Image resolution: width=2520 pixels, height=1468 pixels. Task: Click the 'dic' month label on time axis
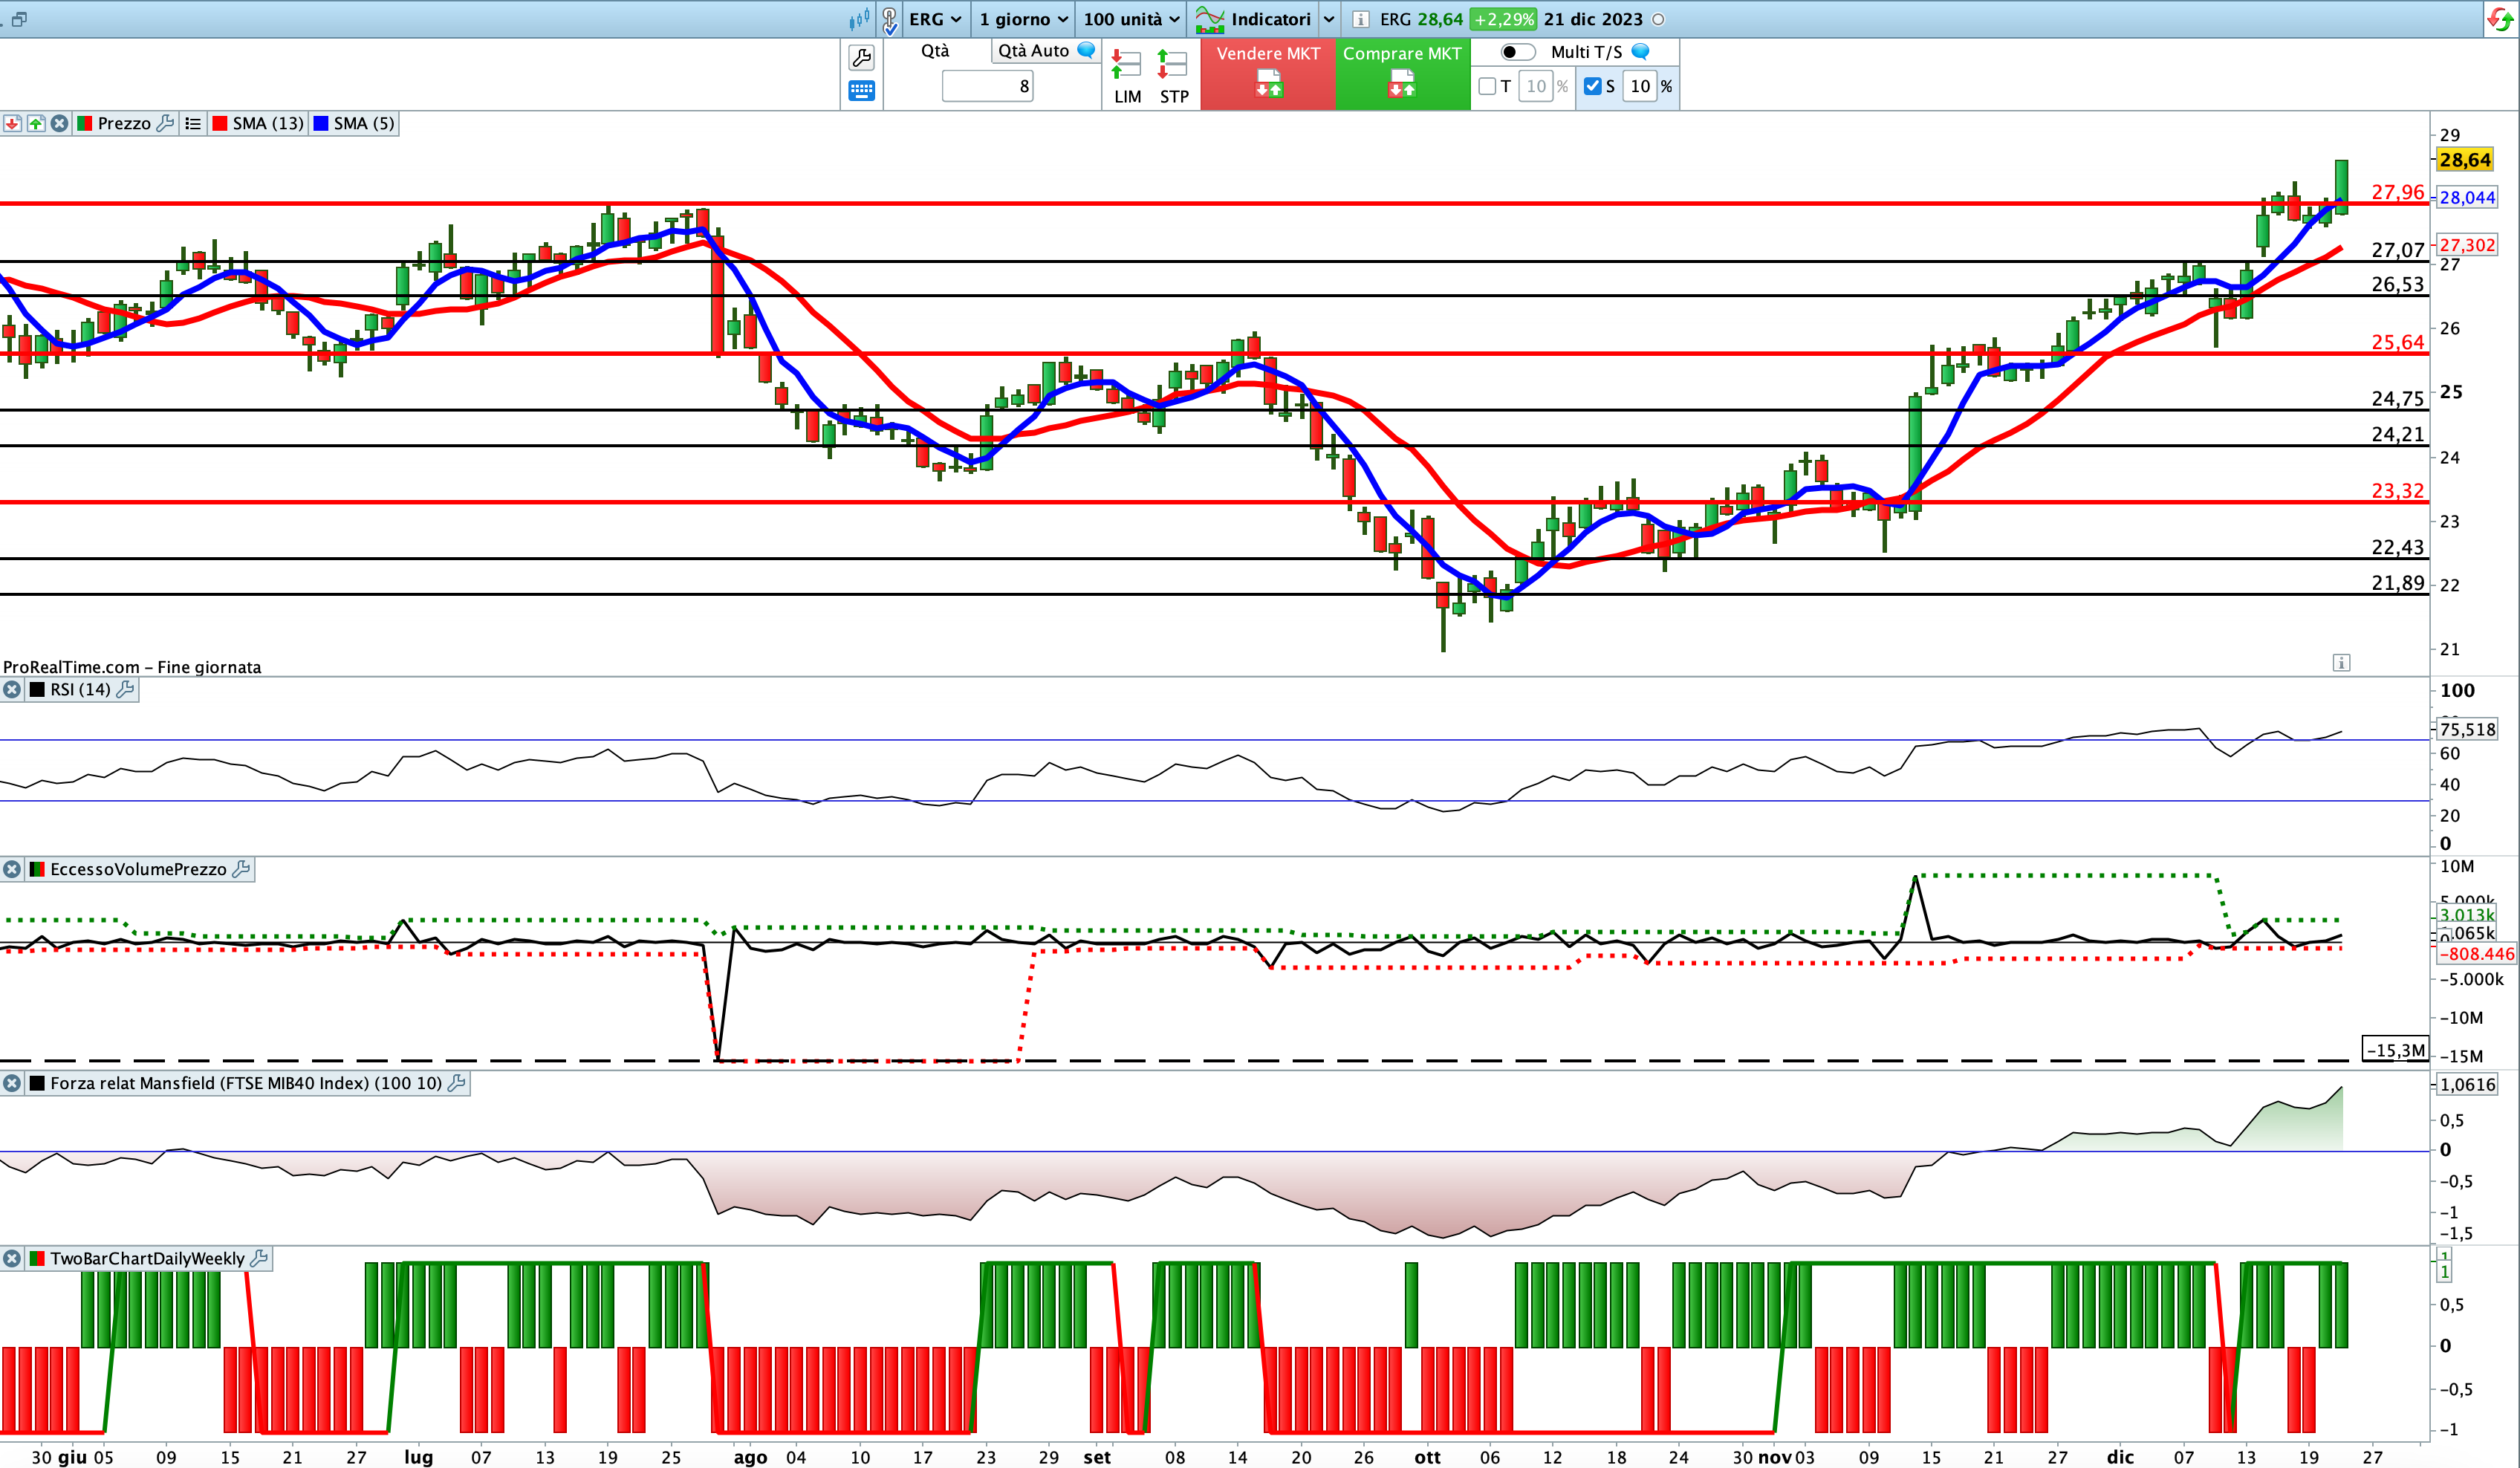2120,1457
